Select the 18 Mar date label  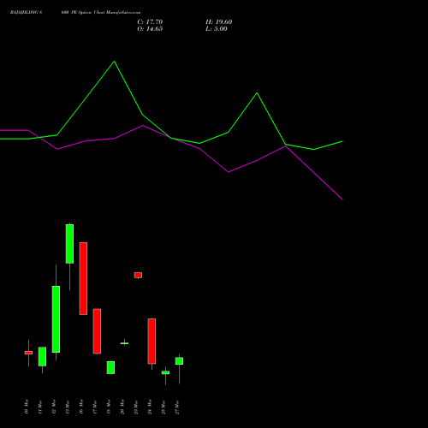click(x=109, y=407)
